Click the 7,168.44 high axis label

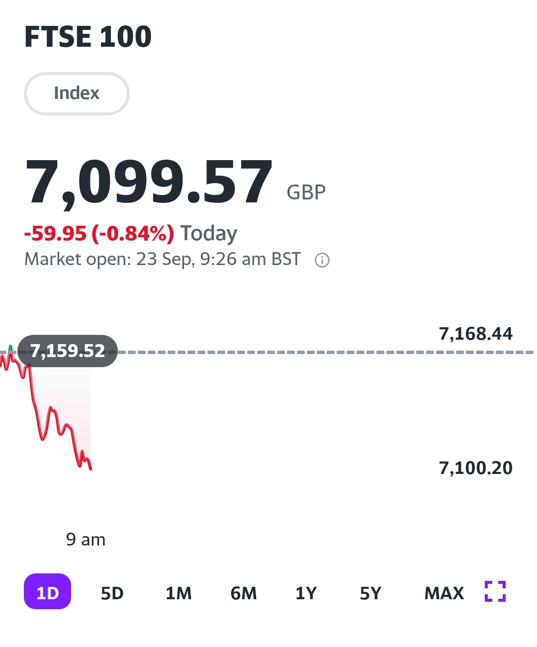click(x=475, y=334)
